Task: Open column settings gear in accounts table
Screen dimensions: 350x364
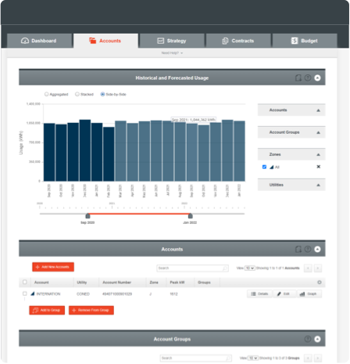Action: click(x=320, y=283)
